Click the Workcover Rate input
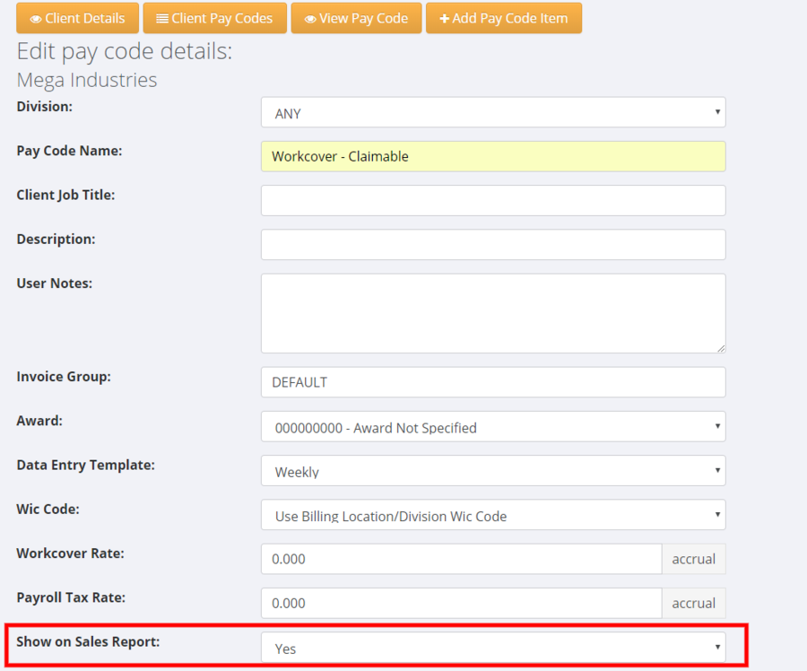 [461, 559]
